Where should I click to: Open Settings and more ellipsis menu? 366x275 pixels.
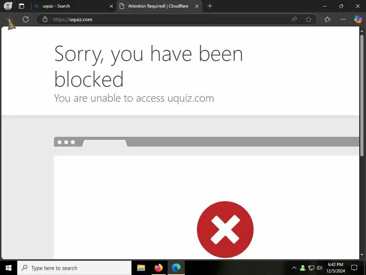[343, 19]
